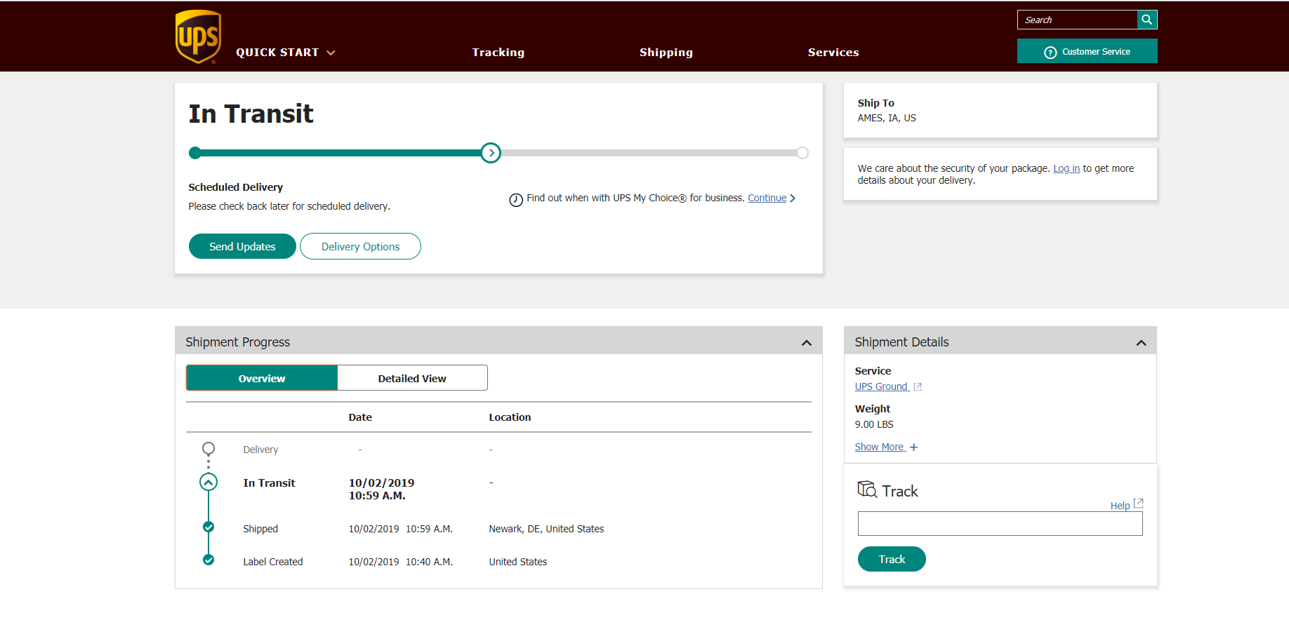Switch to the Overview tab

click(262, 378)
